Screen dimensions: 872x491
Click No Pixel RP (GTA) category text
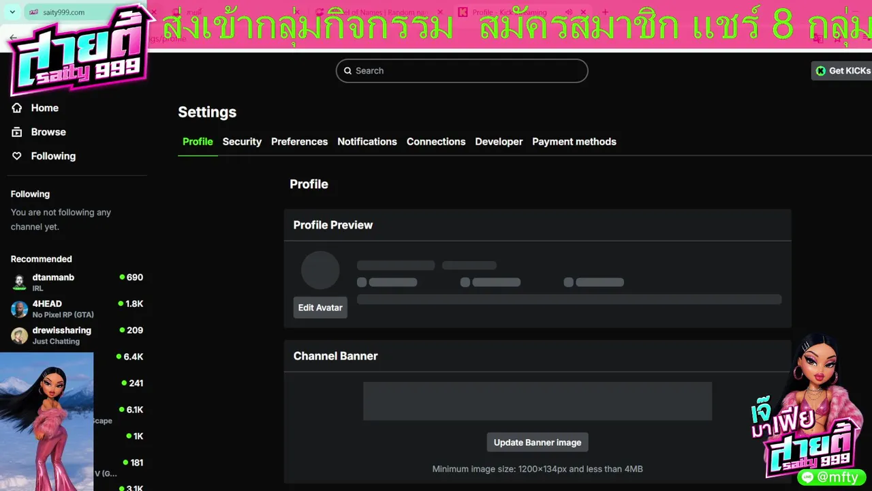pos(63,315)
